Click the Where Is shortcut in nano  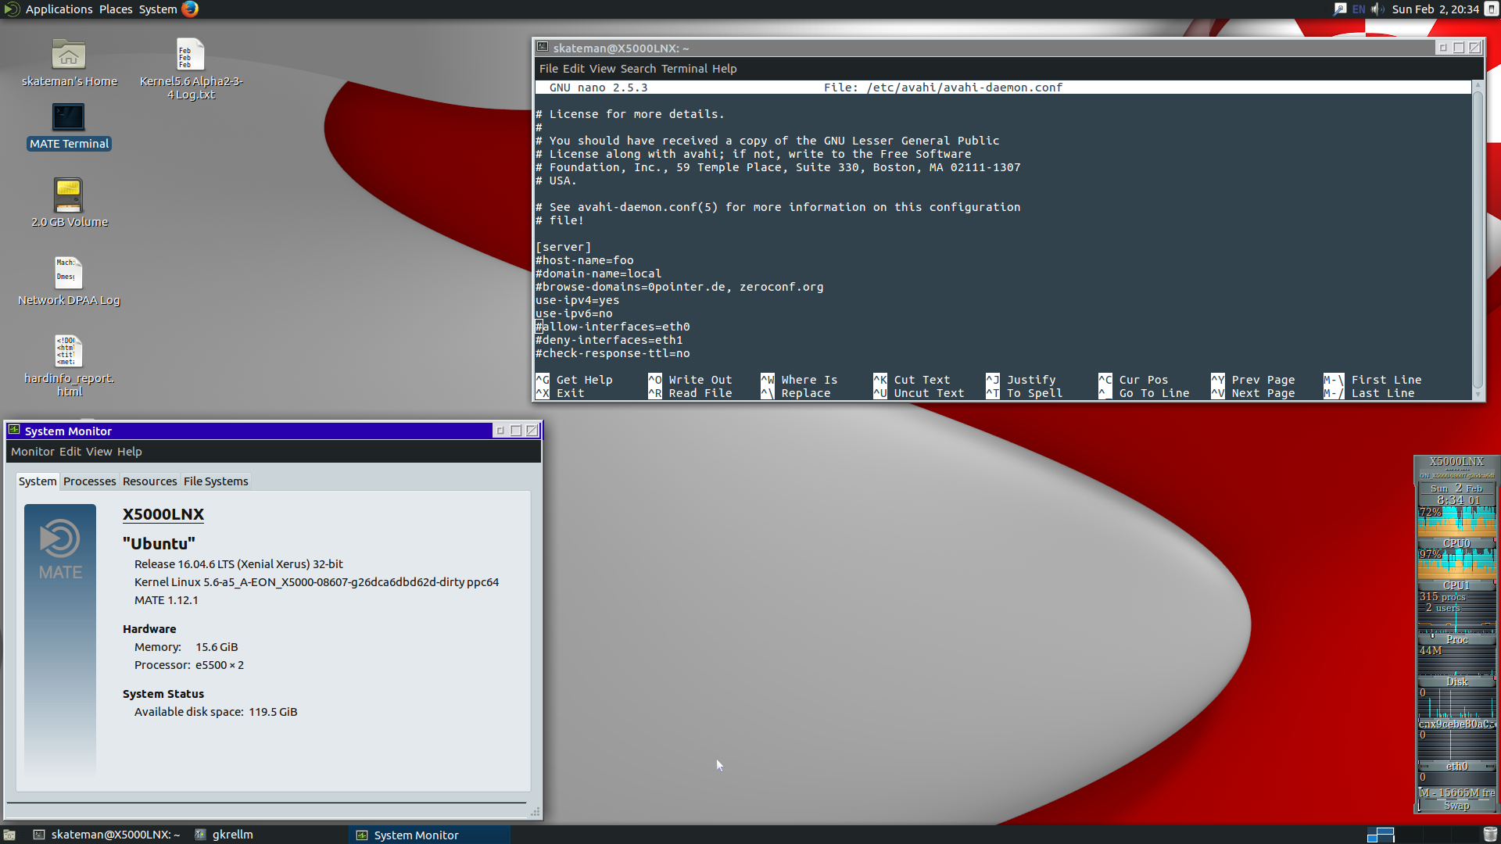click(799, 380)
